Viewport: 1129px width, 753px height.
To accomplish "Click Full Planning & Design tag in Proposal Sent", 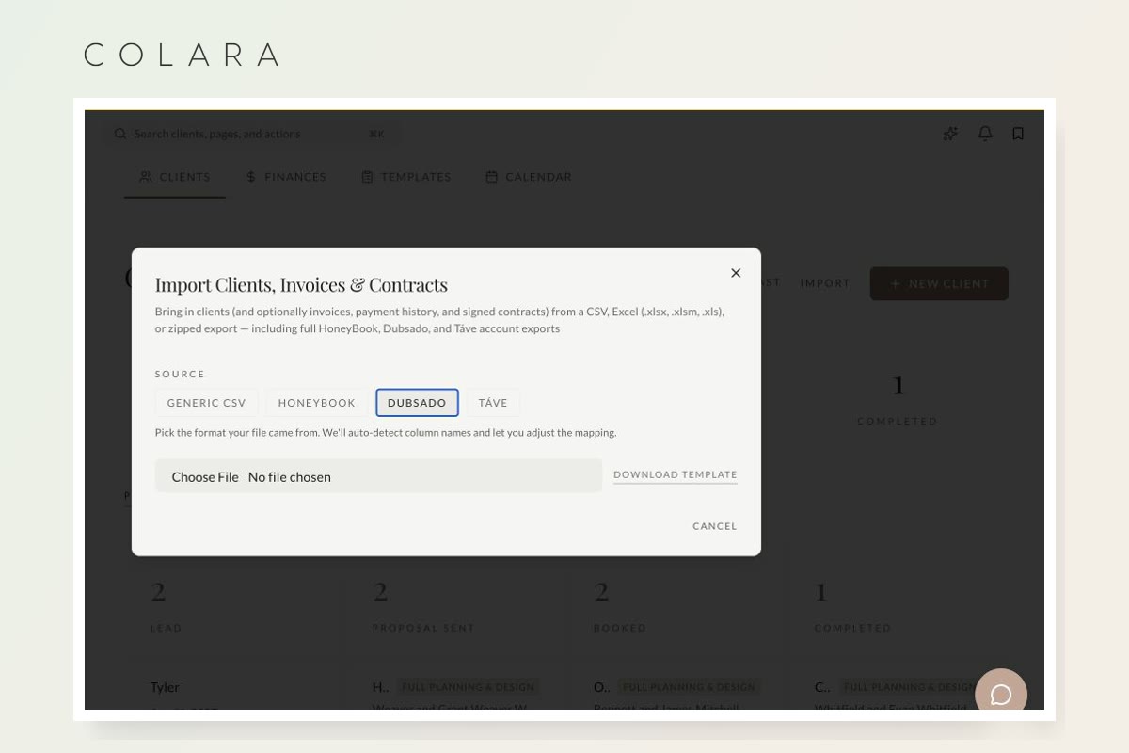I will [468, 687].
